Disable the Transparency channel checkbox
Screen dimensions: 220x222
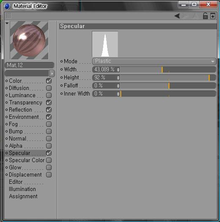point(49,102)
